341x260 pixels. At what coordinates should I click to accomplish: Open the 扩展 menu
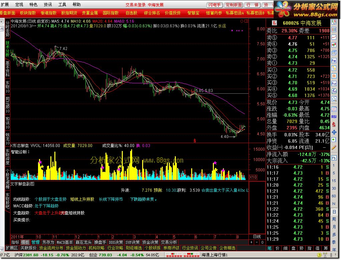pyautogui.click(x=5, y=5)
